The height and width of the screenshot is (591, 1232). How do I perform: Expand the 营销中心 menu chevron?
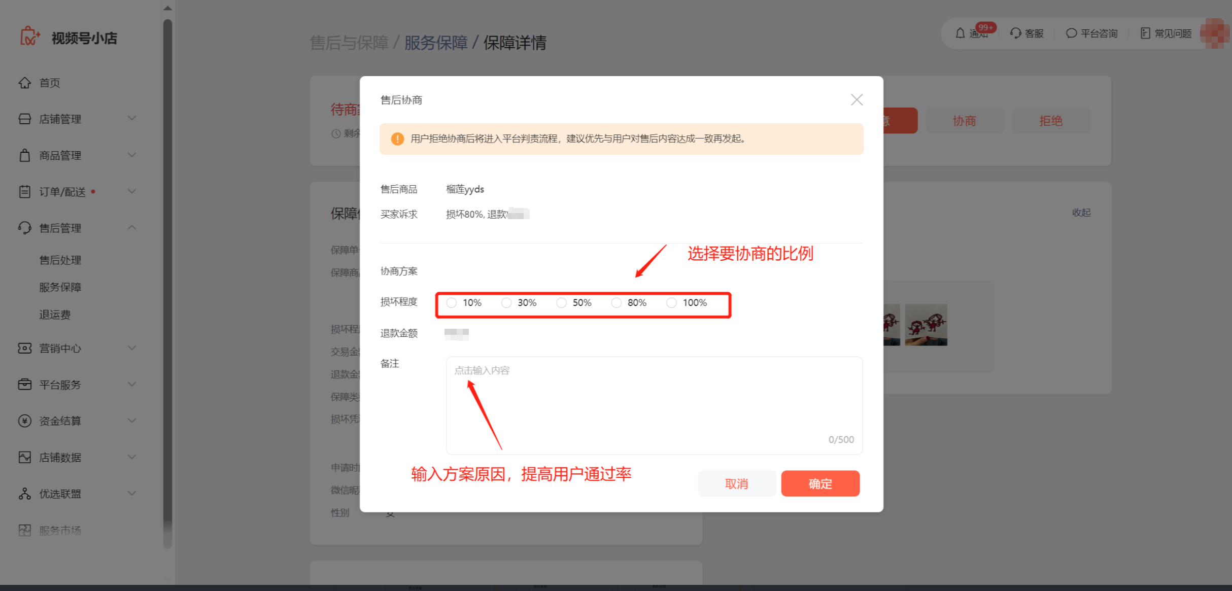click(x=132, y=348)
